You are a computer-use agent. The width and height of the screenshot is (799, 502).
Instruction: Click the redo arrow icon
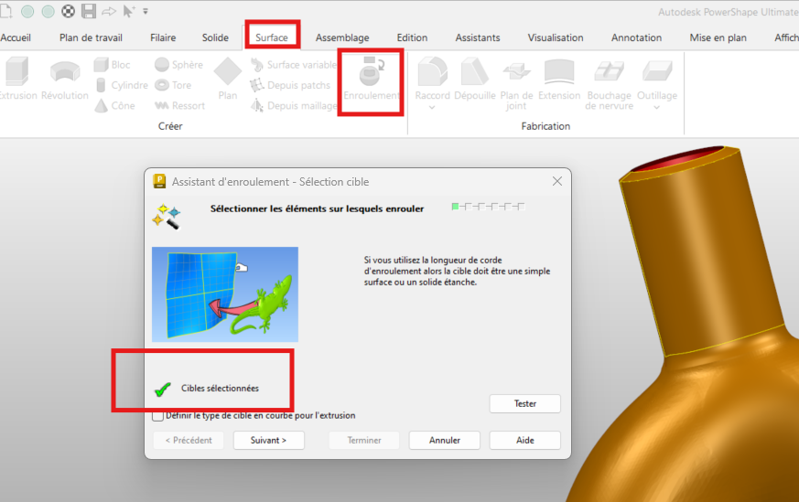[x=109, y=11]
